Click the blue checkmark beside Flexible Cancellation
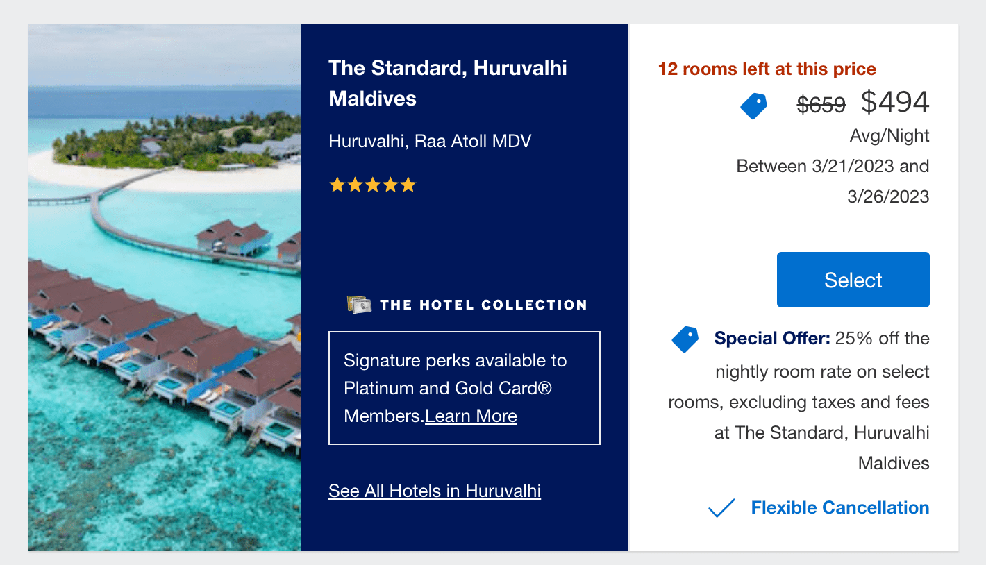 pyautogui.click(x=721, y=507)
